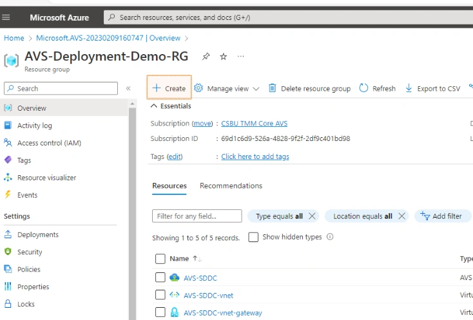
Task: Switch to the Recommendations tab
Action: click(231, 186)
